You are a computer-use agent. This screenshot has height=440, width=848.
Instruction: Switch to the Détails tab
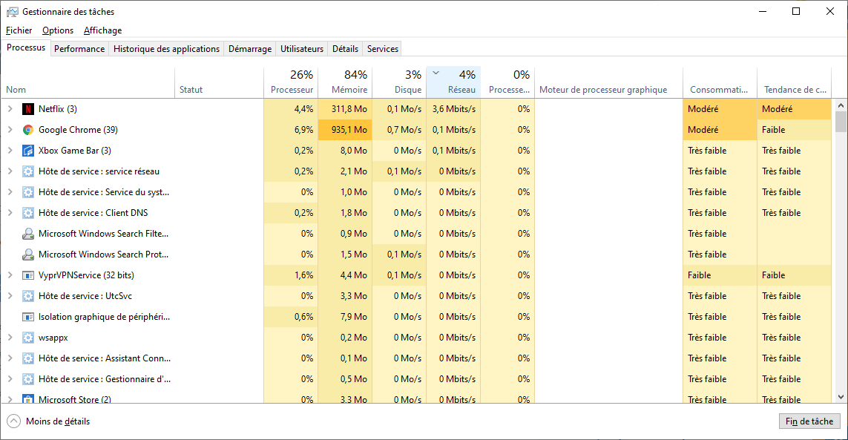(345, 49)
